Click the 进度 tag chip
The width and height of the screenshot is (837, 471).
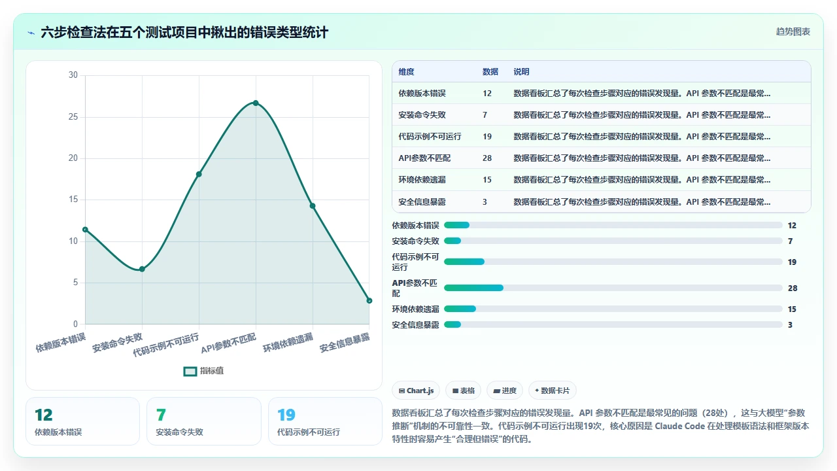pos(505,391)
